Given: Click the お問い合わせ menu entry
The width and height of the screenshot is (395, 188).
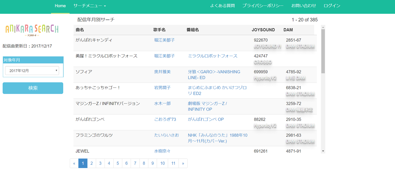Looking at the screenshot, I should 303,5.
